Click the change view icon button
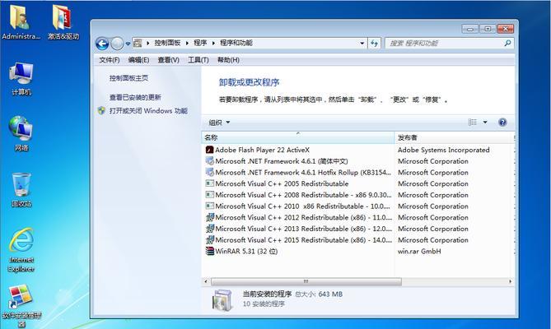 [x=473, y=122]
